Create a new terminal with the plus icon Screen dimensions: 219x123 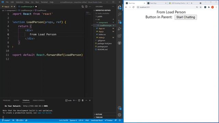[74, 100]
